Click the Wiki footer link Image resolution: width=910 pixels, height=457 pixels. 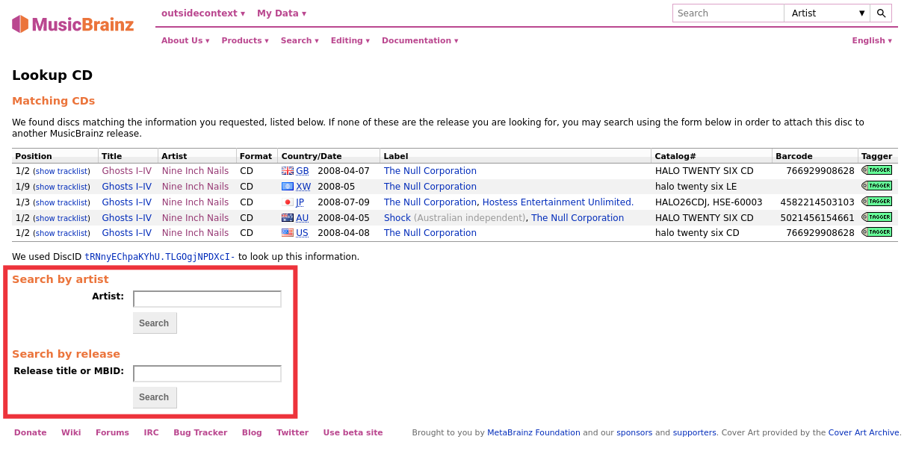click(71, 432)
